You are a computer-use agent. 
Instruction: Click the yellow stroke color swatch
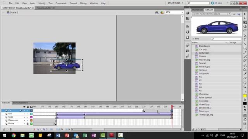(245, 96)
